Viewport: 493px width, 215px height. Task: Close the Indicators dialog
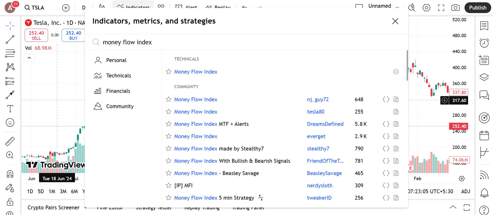point(395,21)
